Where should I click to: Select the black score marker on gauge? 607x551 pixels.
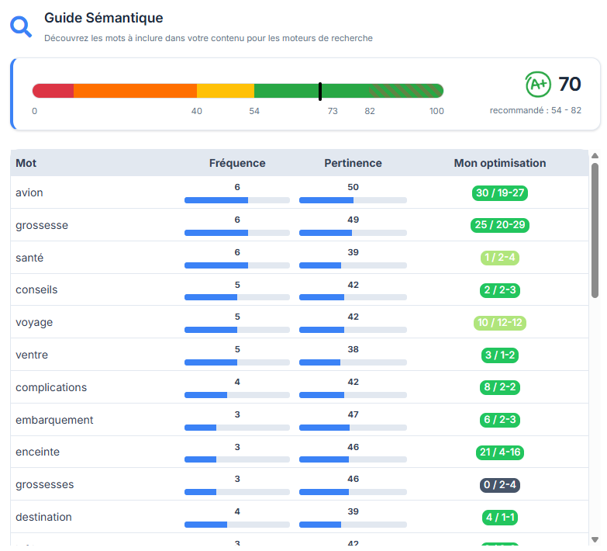pyautogui.click(x=320, y=91)
